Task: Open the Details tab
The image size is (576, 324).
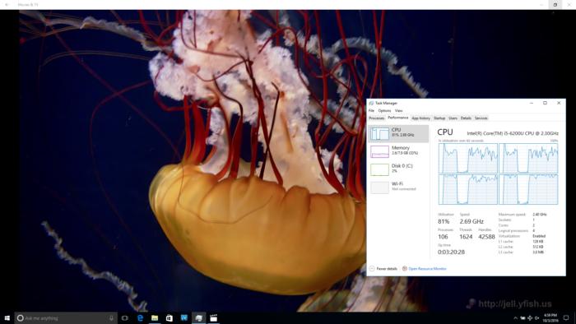Action: click(466, 118)
